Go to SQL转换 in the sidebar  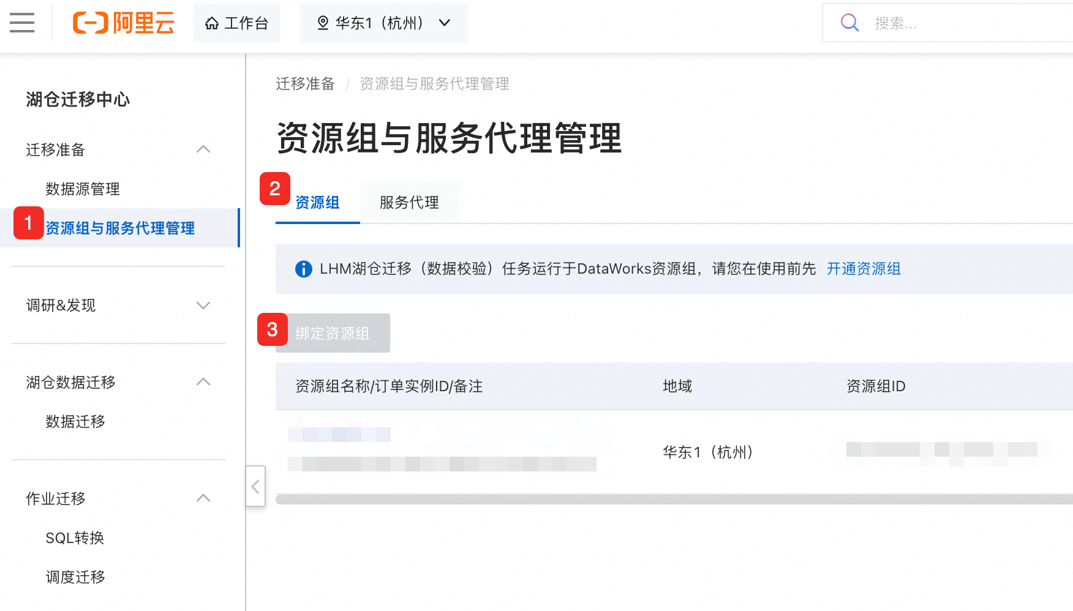click(75, 538)
